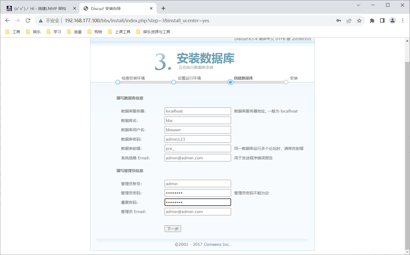Open the 娱乐 bookmark folder
The height and width of the screenshot is (255, 410).
point(33,32)
